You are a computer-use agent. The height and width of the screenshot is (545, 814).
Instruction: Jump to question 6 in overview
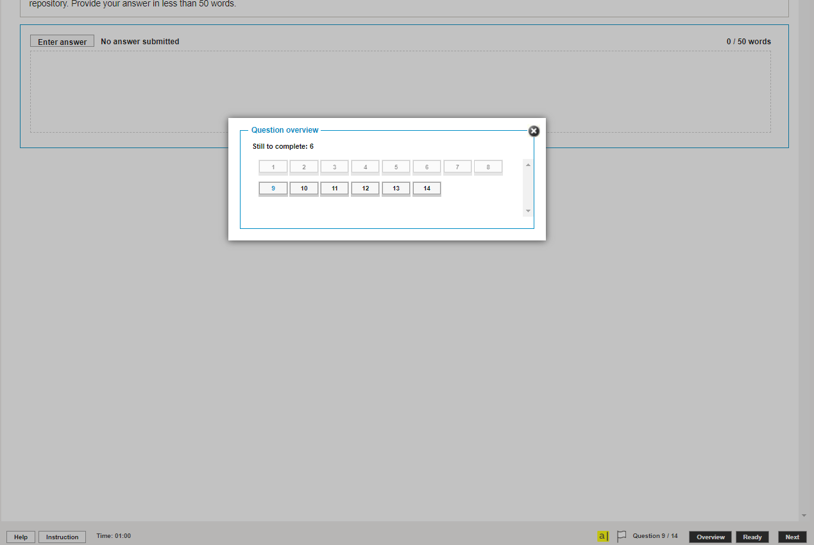[427, 167]
